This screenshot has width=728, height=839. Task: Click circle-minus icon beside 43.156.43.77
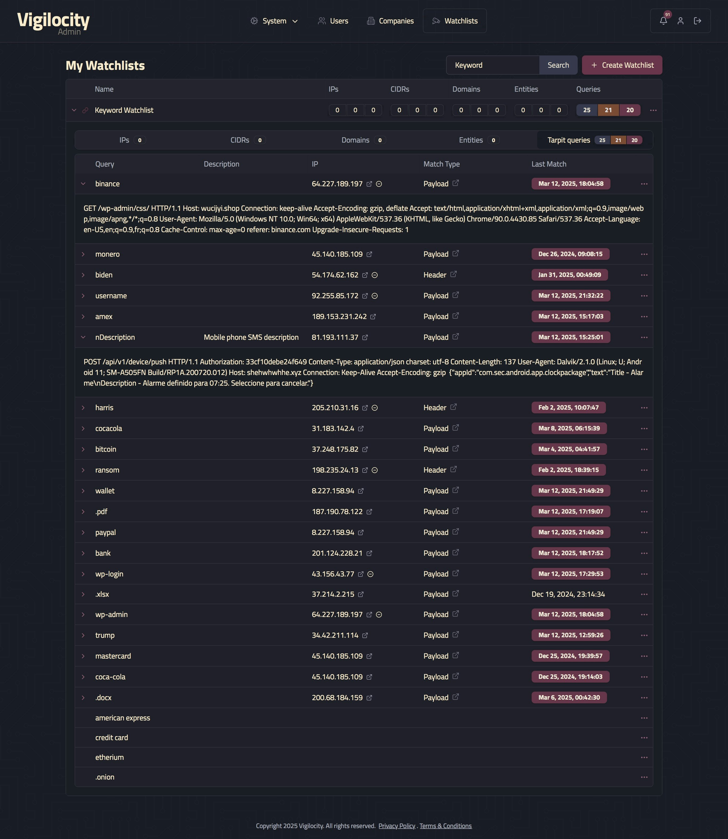coord(370,574)
